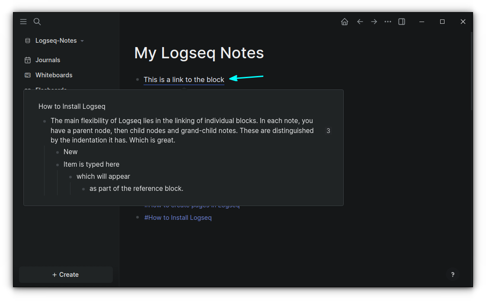Go back using the left arrow

(x=360, y=21)
